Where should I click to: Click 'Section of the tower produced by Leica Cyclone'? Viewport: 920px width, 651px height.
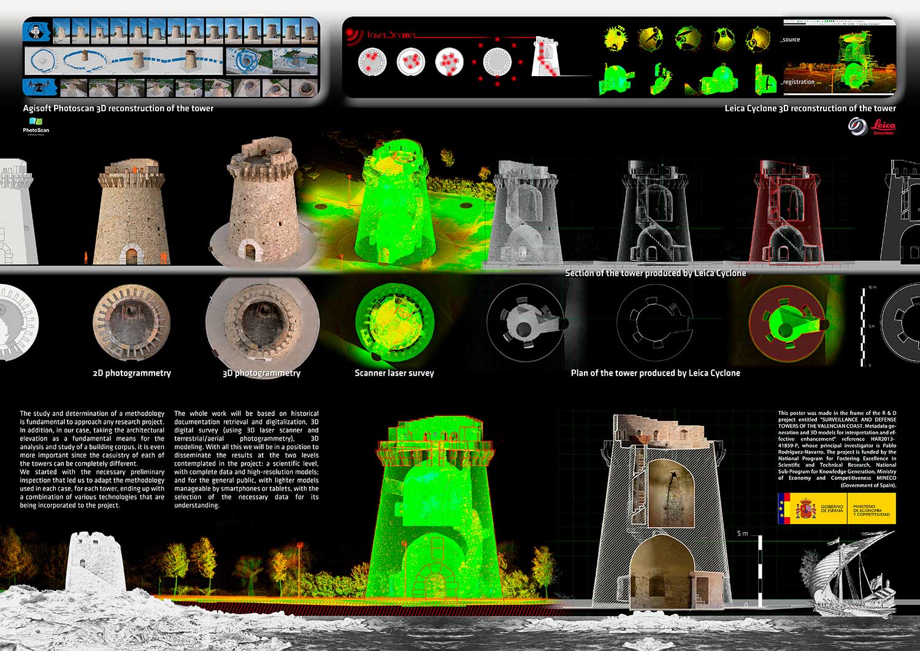click(656, 273)
